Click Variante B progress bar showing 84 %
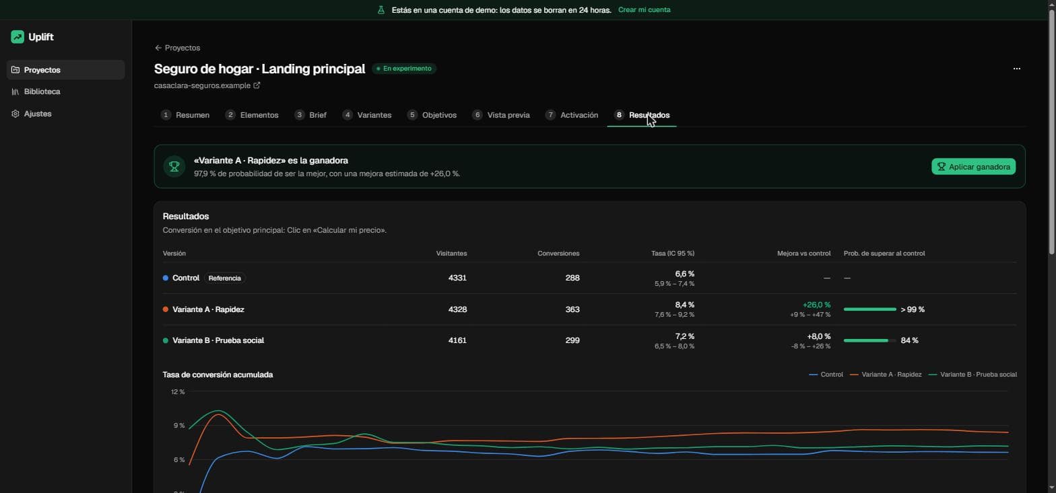The height and width of the screenshot is (493, 1056). coord(869,340)
